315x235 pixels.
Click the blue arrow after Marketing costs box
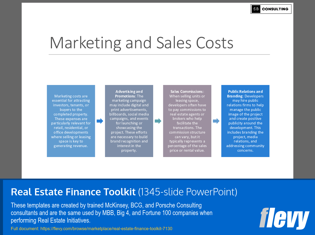click(x=100, y=121)
